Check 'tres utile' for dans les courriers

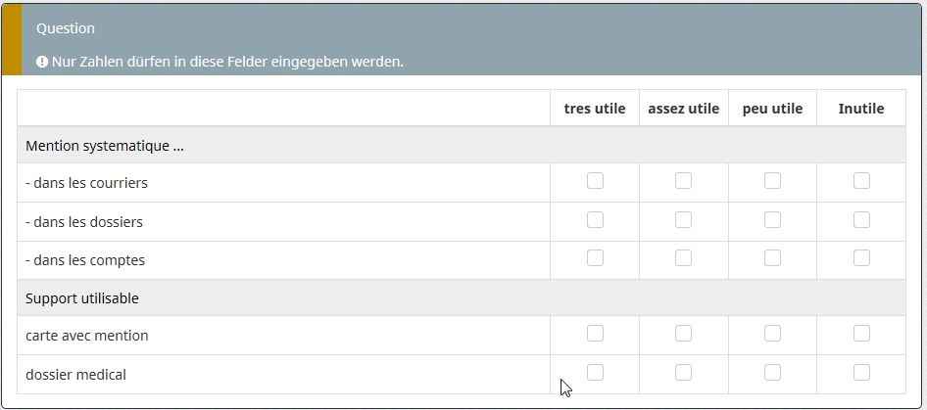pyautogui.click(x=595, y=181)
